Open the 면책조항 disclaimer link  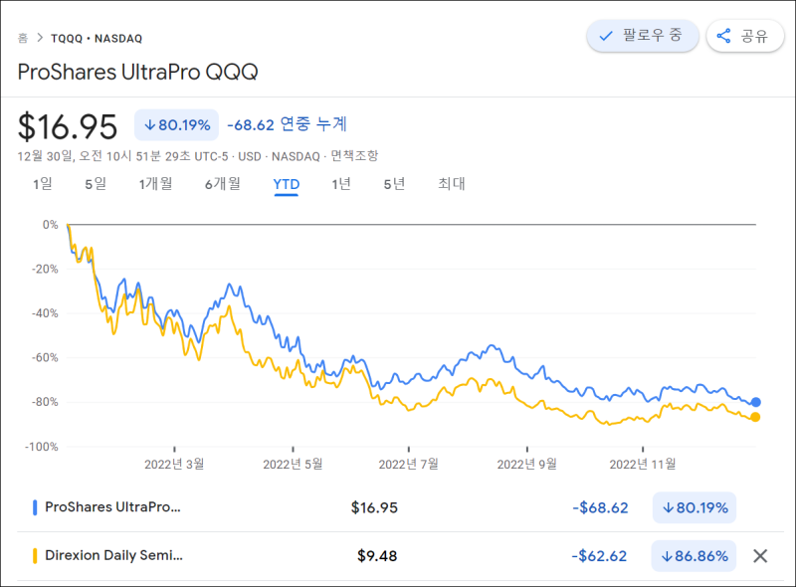354,156
